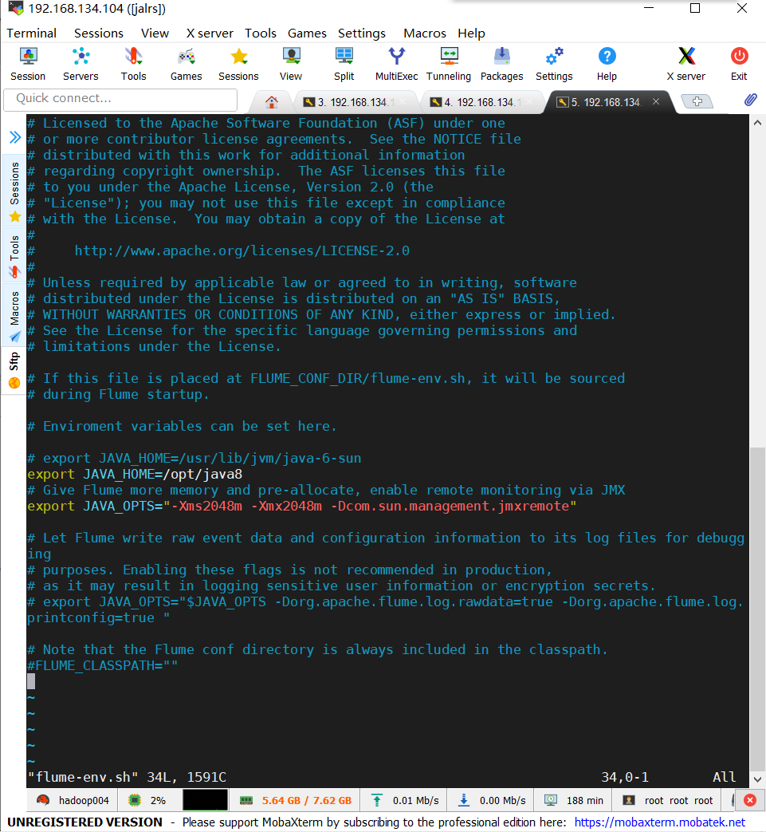The width and height of the screenshot is (766, 832).
Task: Close the status bar with red X
Action: (749, 800)
